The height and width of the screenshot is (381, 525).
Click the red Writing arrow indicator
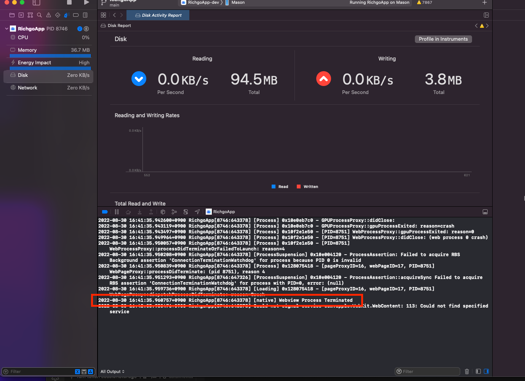(324, 79)
